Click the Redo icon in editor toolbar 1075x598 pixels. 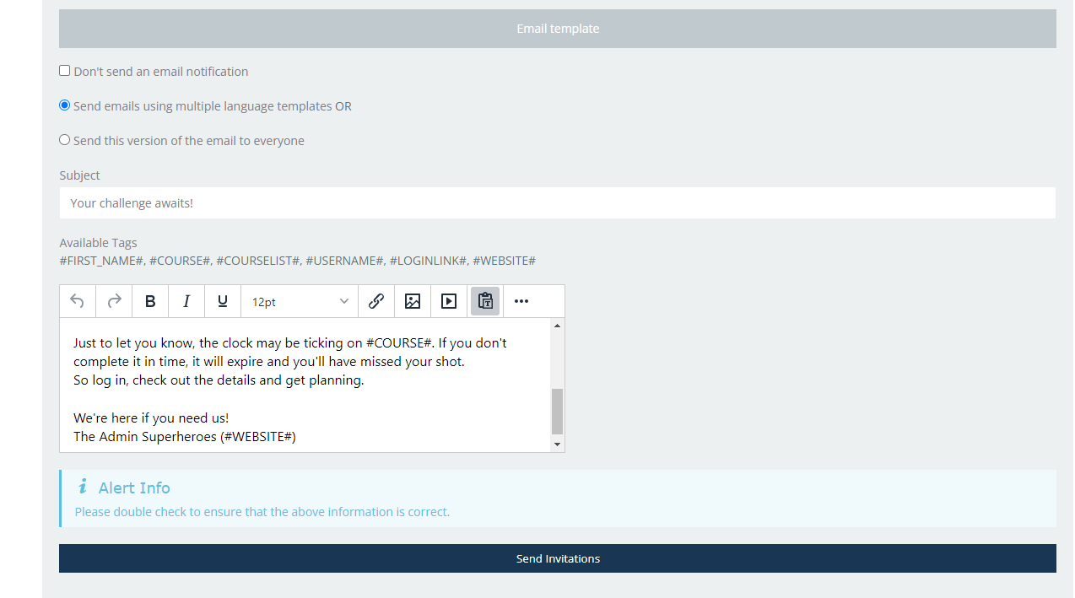(114, 301)
